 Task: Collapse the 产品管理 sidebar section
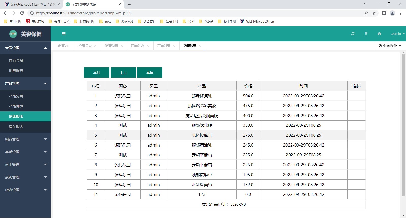coord(25,83)
